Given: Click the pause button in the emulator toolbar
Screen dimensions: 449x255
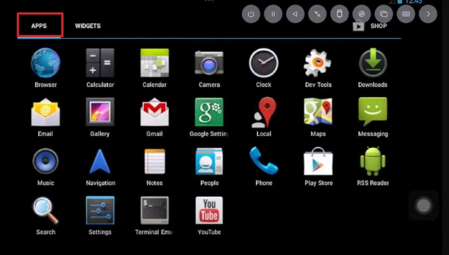Looking at the screenshot, I should [273, 14].
